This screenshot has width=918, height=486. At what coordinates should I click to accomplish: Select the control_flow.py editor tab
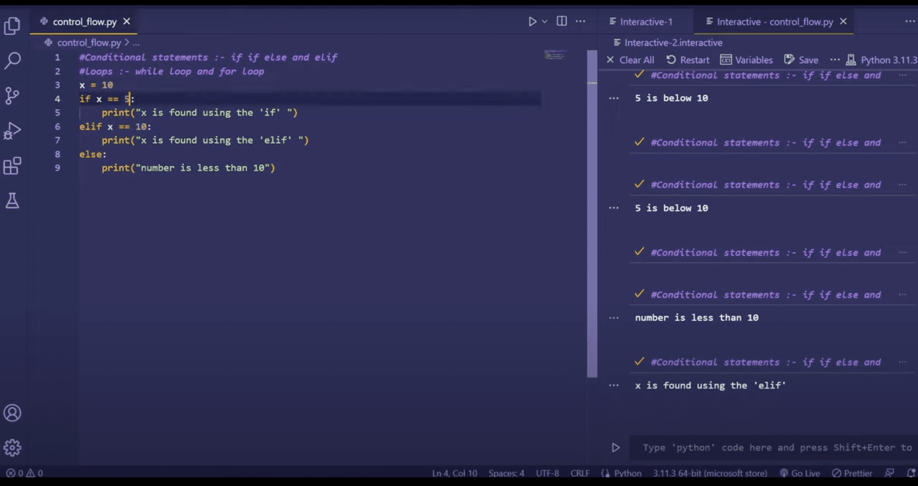point(83,21)
